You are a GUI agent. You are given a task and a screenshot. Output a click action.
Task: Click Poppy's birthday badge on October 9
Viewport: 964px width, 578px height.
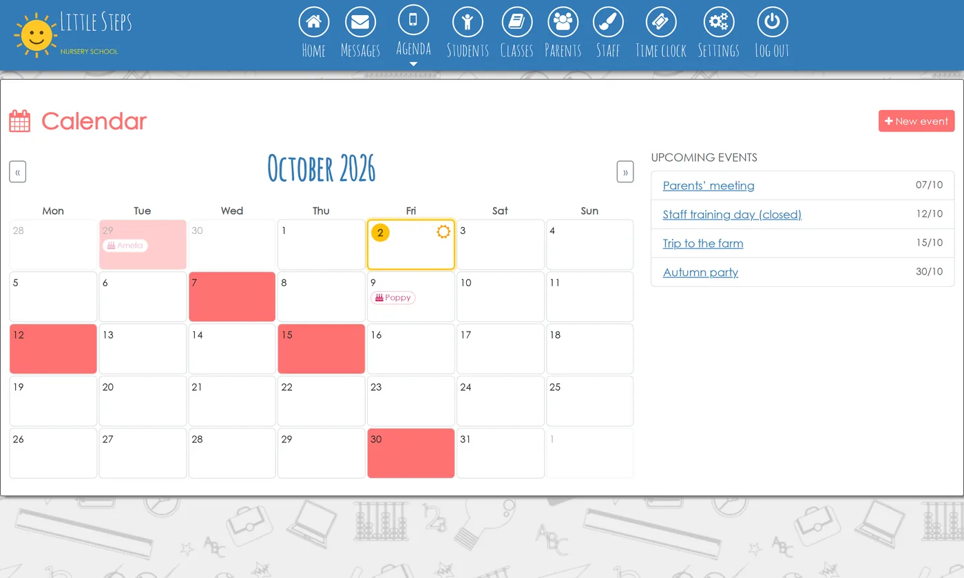393,298
